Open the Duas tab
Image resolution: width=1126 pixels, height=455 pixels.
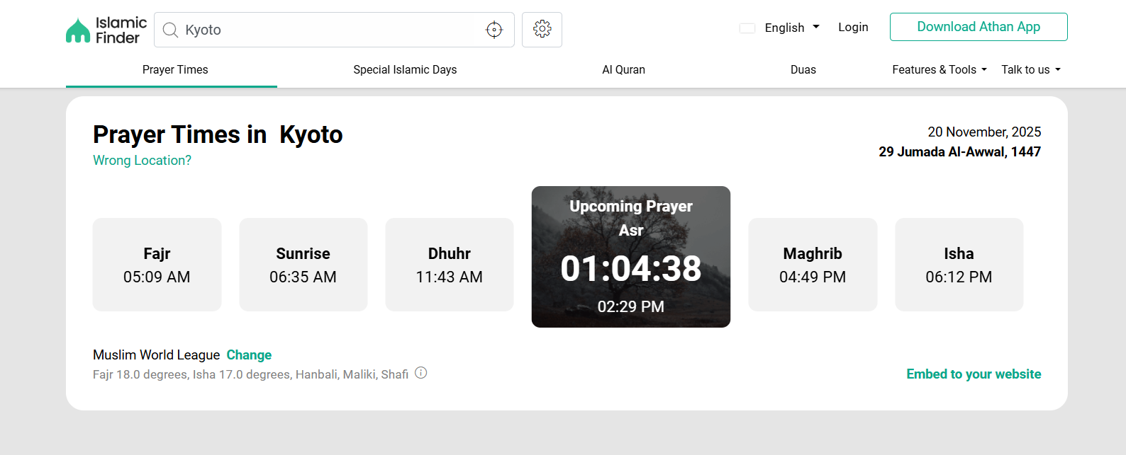803,69
